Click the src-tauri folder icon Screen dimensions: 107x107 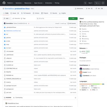coord(5,48)
